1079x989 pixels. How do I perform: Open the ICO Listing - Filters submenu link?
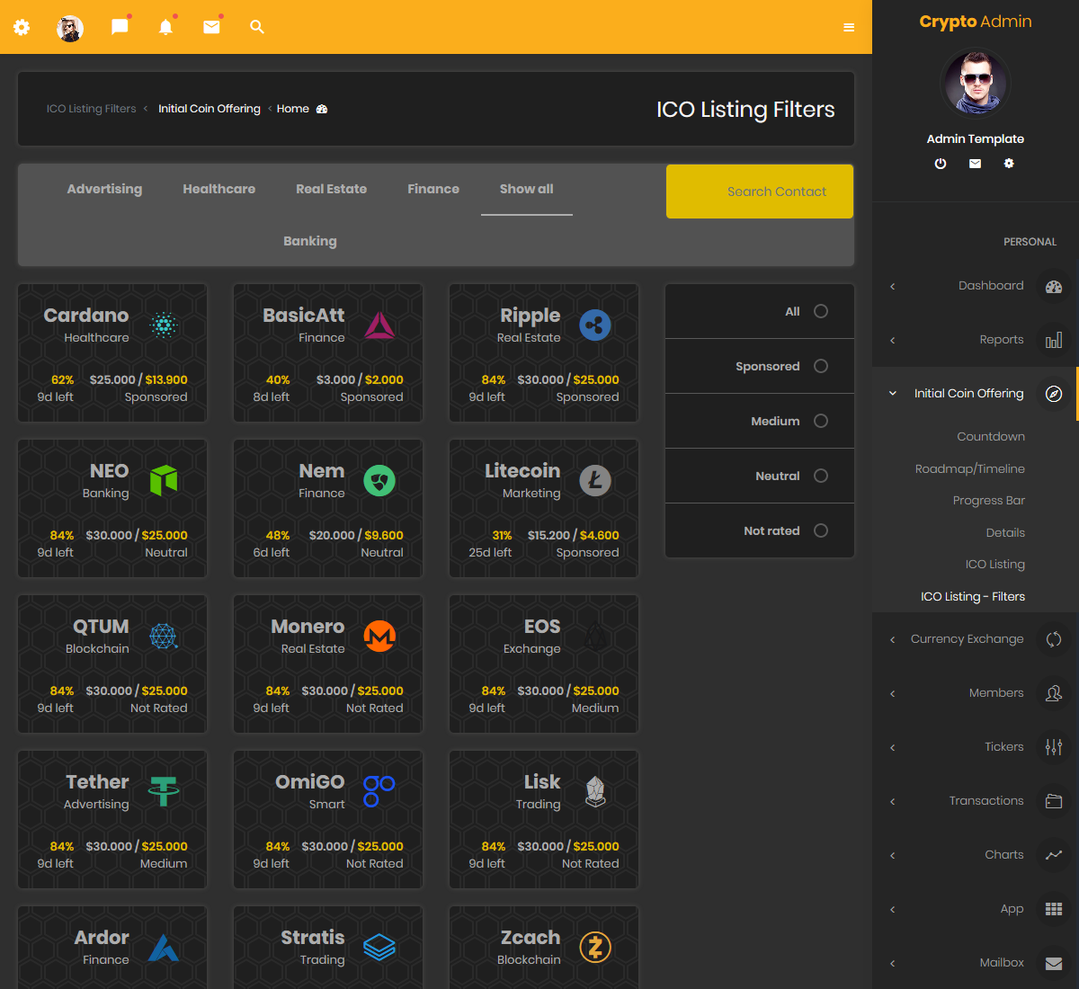coord(973,597)
